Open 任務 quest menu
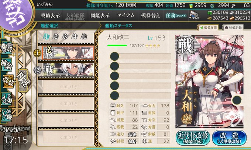Viewport: 251px width, 150px height. click(x=176, y=15)
